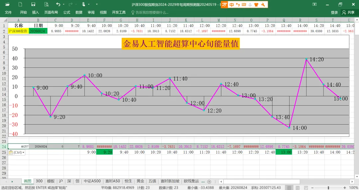Select the 恒生 sheet tab
The image size is (359, 190).
pos(128,181)
